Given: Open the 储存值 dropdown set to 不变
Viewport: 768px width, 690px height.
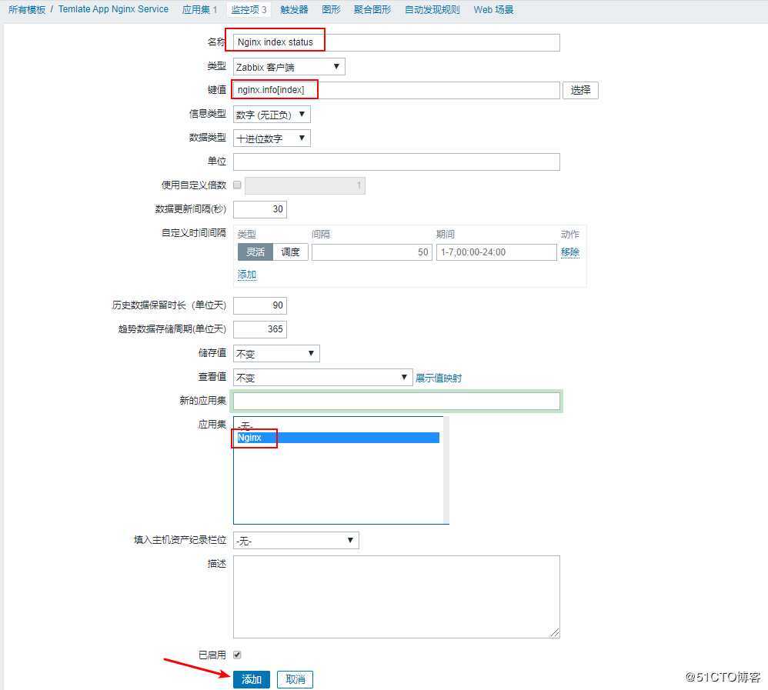Looking at the screenshot, I should pyautogui.click(x=275, y=353).
